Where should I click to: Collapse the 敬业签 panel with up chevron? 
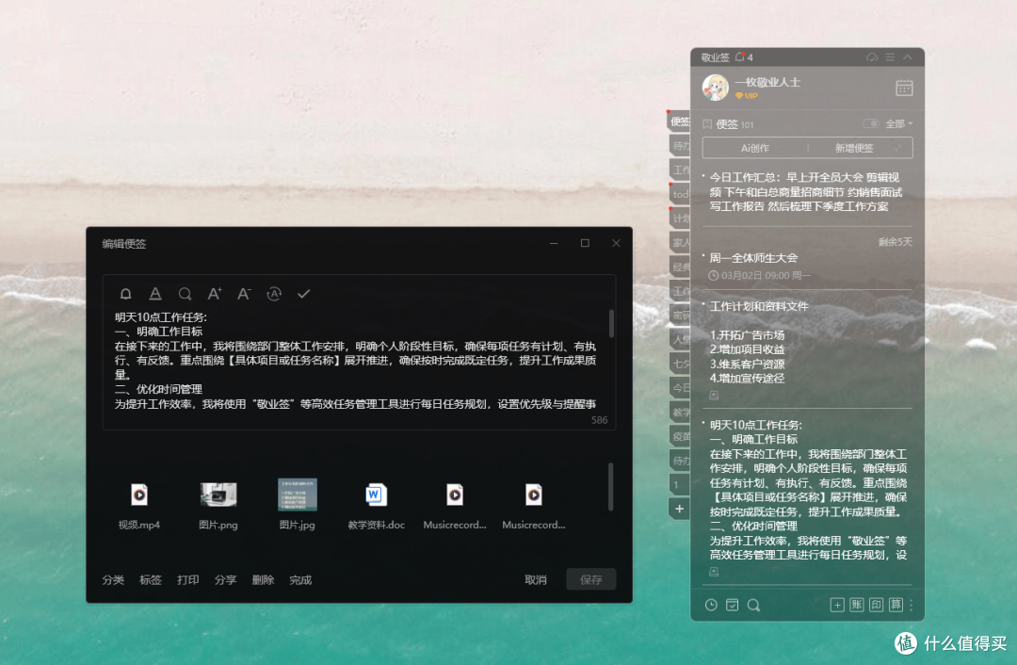pyautogui.click(x=908, y=57)
